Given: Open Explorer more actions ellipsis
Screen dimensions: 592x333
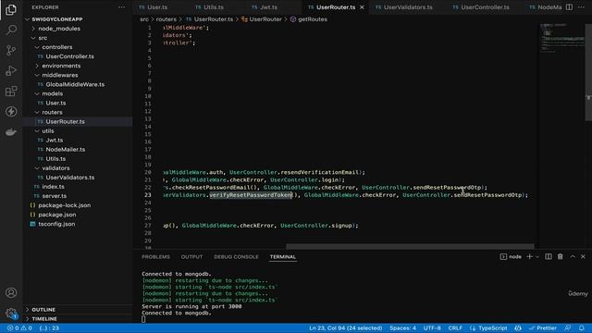Looking at the screenshot, I should click(121, 7).
